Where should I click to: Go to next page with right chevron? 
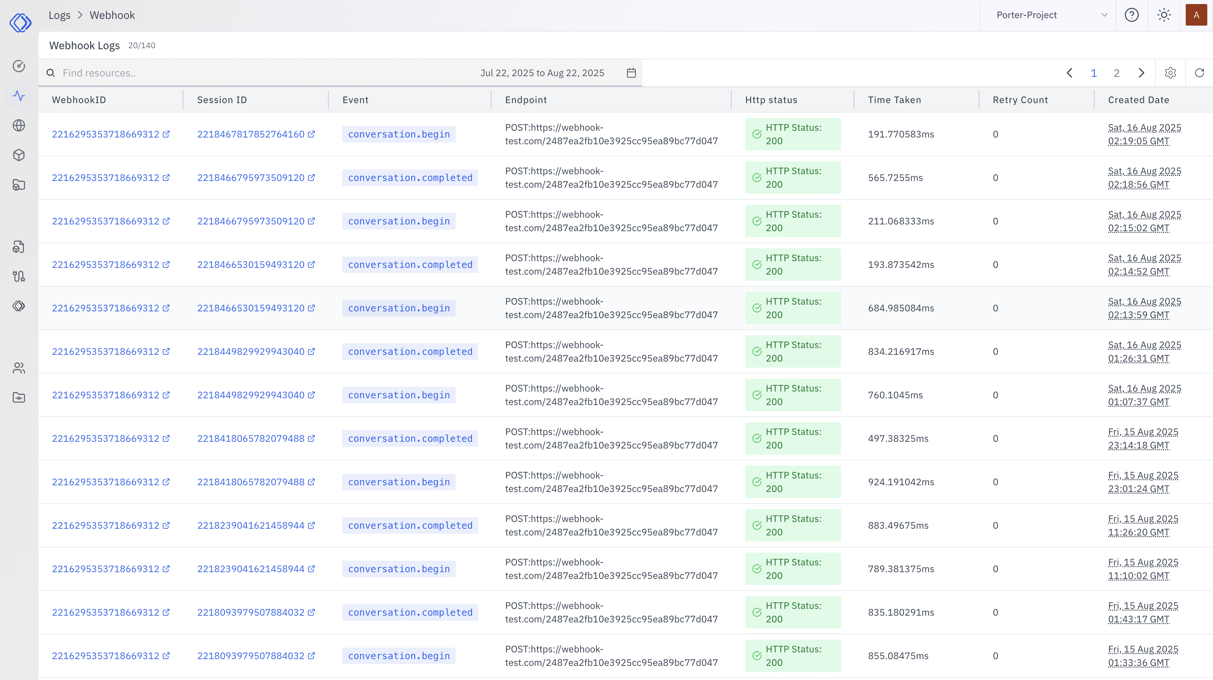pos(1141,73)
